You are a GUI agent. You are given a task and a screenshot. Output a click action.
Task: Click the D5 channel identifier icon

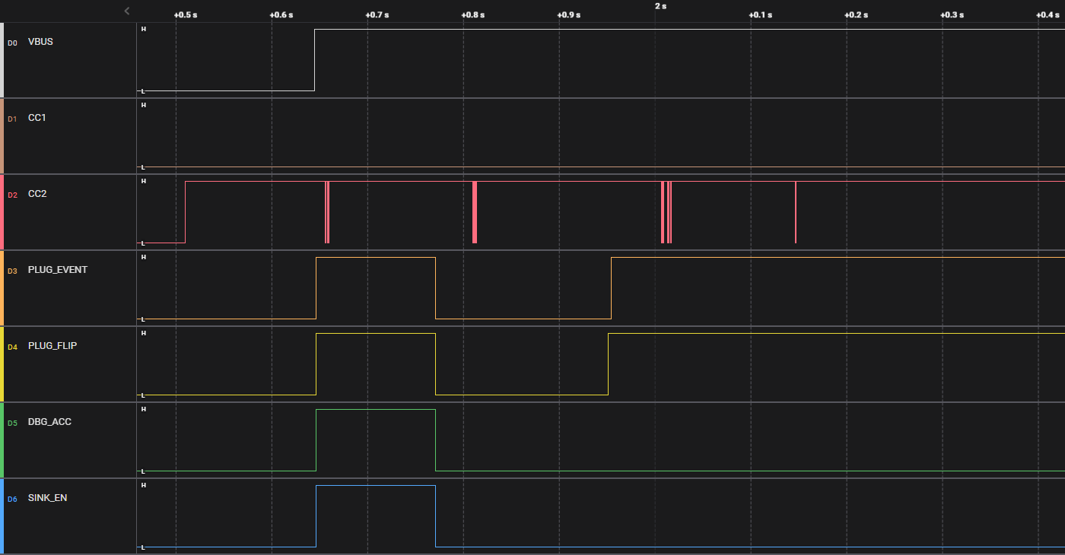[12, 422]
